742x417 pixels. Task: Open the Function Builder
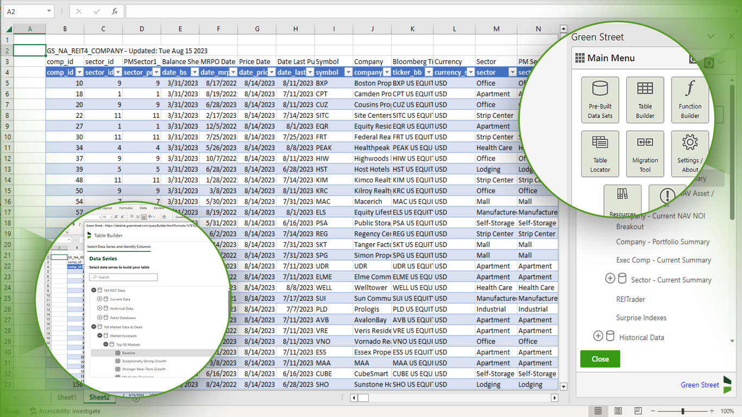pos(690,100)
